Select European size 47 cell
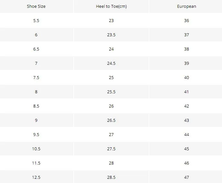The image size is (222, 183). [x=186, y=177]
